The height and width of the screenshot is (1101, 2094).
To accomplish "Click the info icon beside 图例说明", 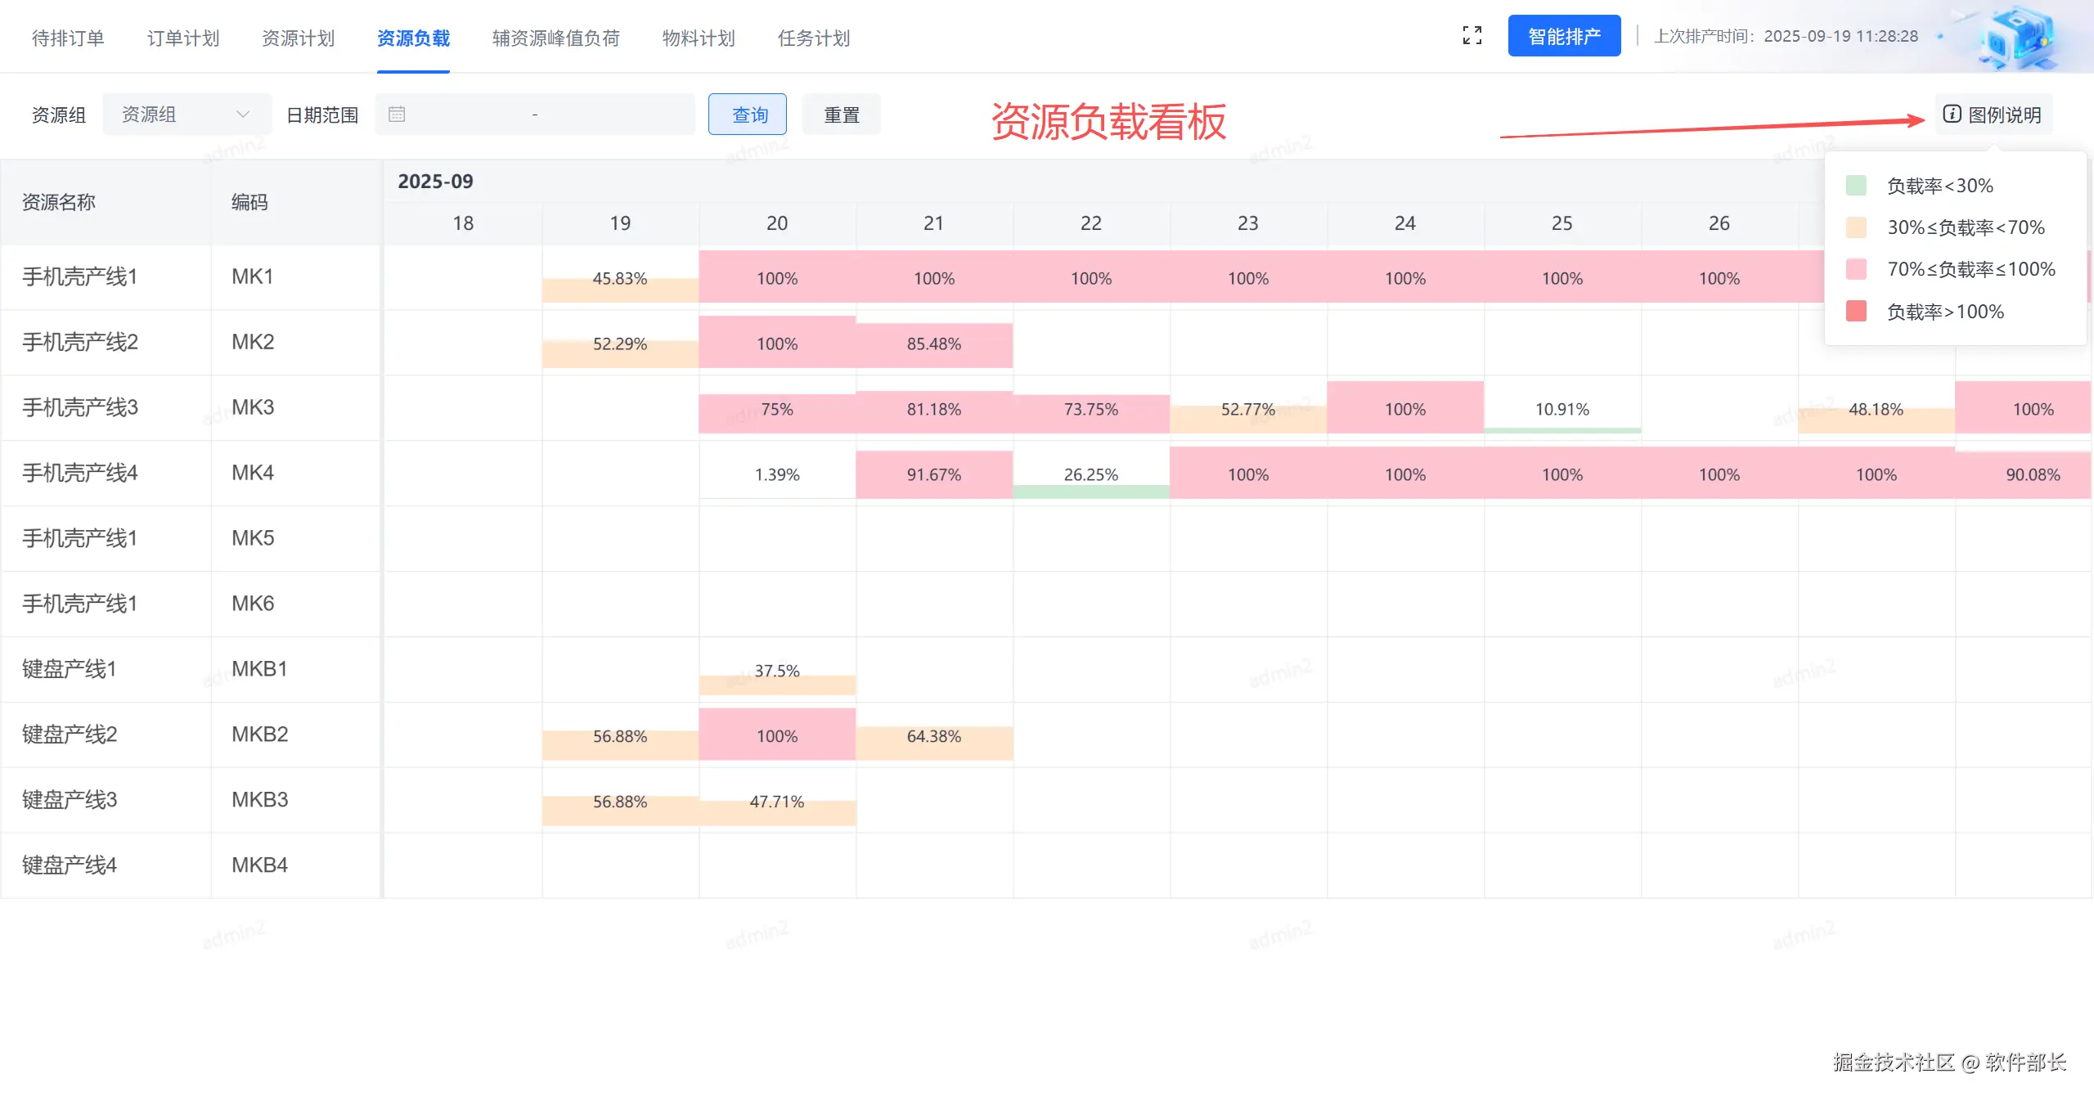I will tap(1952, 115).
